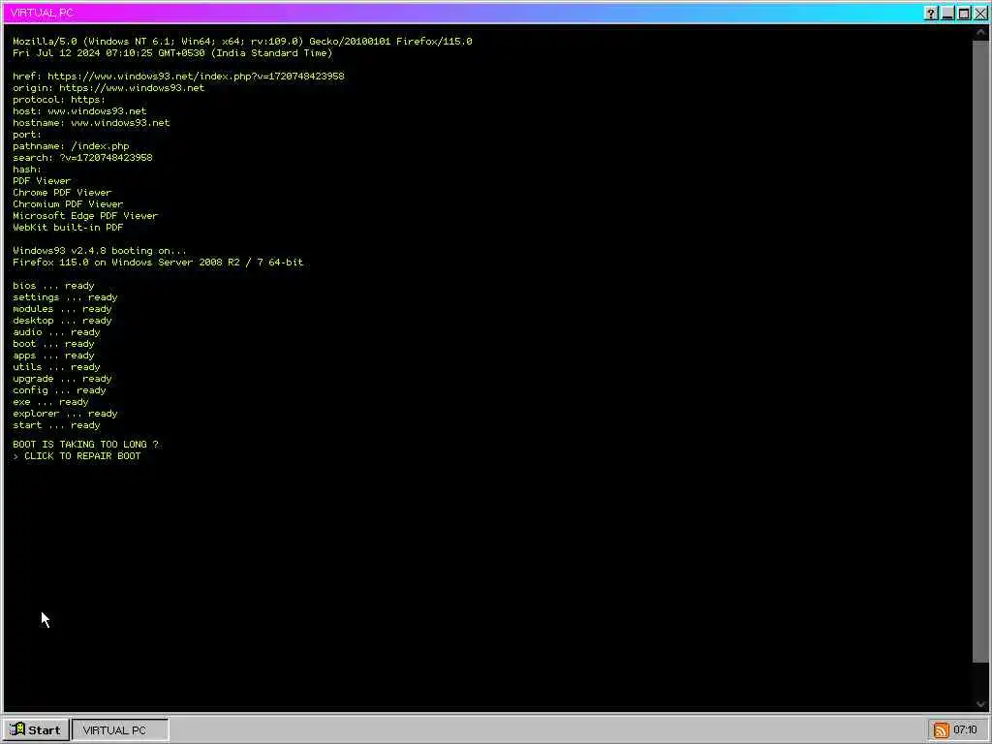This screenshot has width=992, height=744.
Task: Close the VIRTUAL PC window
Action: 980,14
